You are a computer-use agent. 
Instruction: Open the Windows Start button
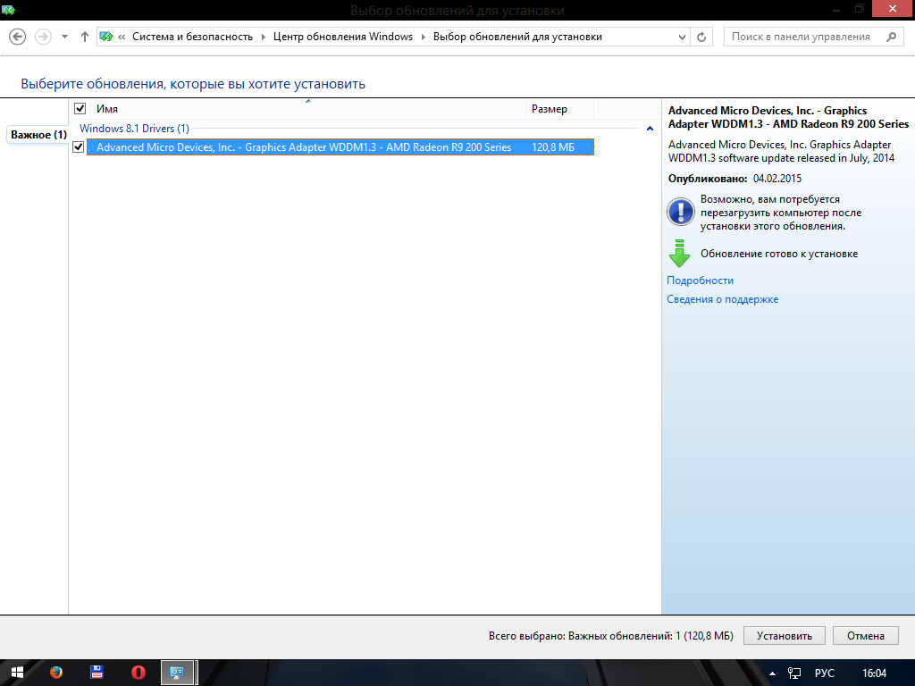17,673
